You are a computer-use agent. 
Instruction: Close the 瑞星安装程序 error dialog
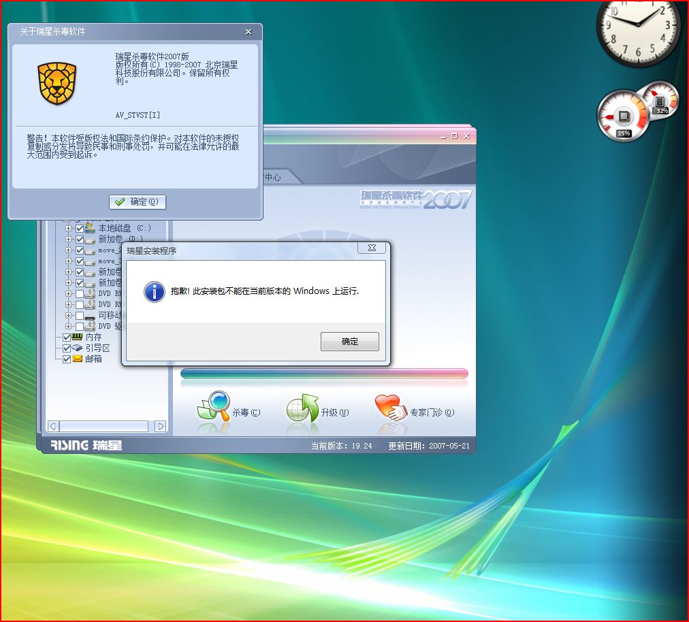tap(372, 248)
